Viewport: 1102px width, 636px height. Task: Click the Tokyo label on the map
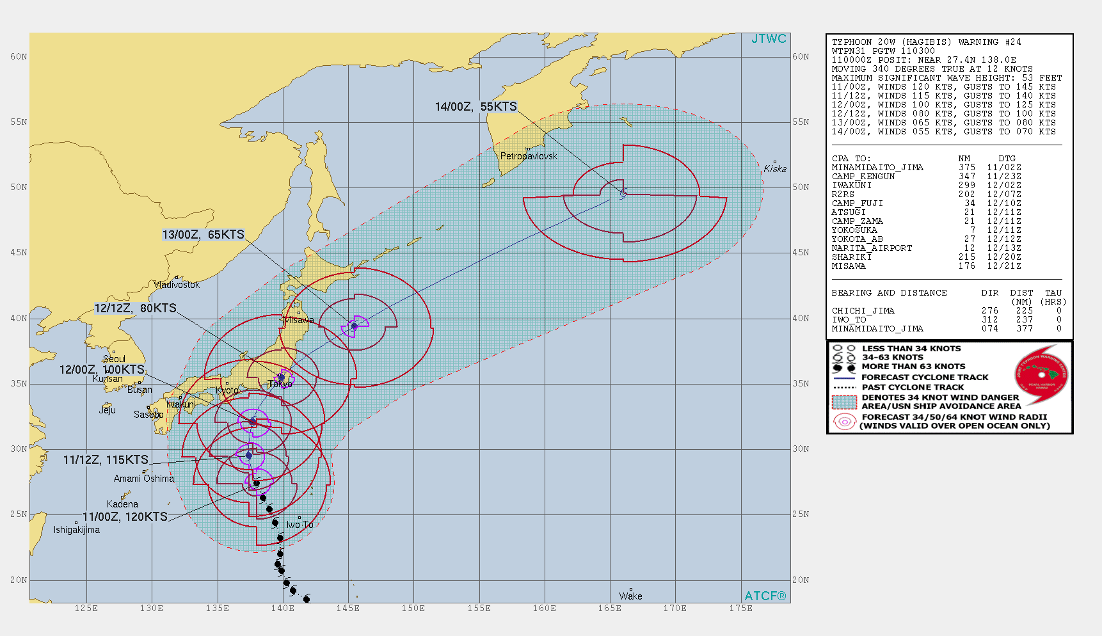280,385
